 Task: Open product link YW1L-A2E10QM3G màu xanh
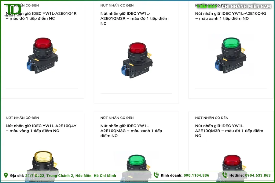point(131,131)
